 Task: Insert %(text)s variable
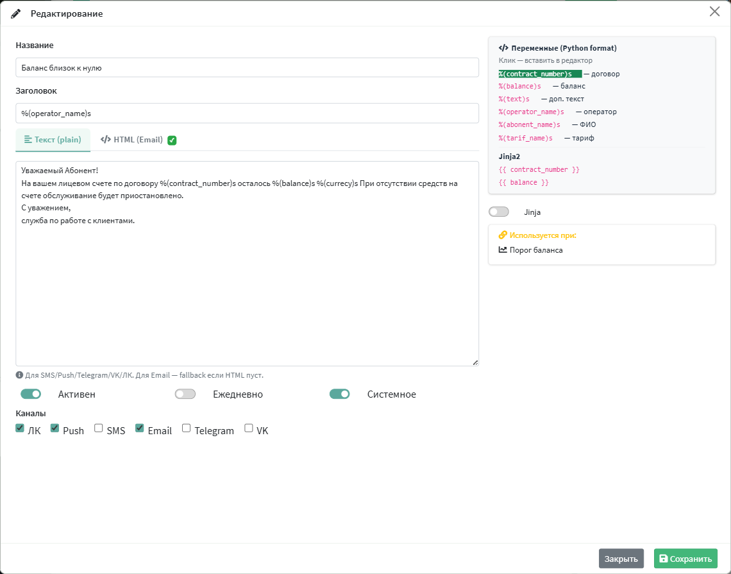pyautogui.click(x=514, y=99)
